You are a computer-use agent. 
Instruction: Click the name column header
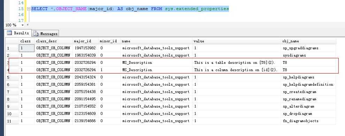pyautogui.click(x=156, y=41)
